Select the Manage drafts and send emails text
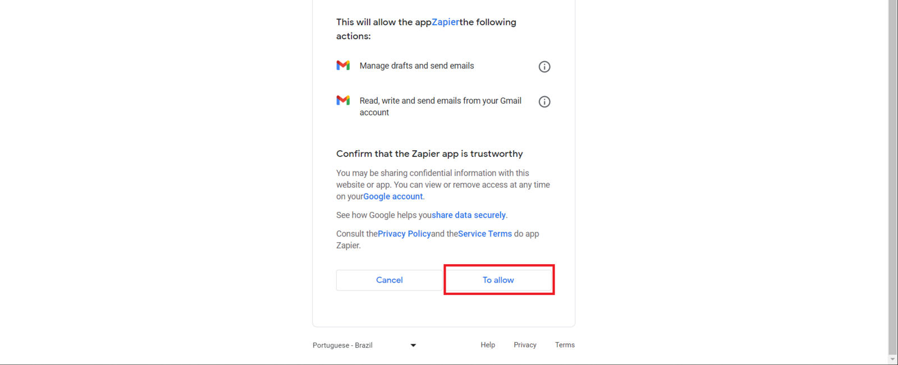 click(416, 66)
